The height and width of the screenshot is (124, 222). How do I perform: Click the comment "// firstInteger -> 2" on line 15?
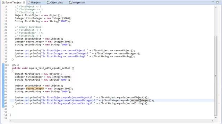[29, 9]
